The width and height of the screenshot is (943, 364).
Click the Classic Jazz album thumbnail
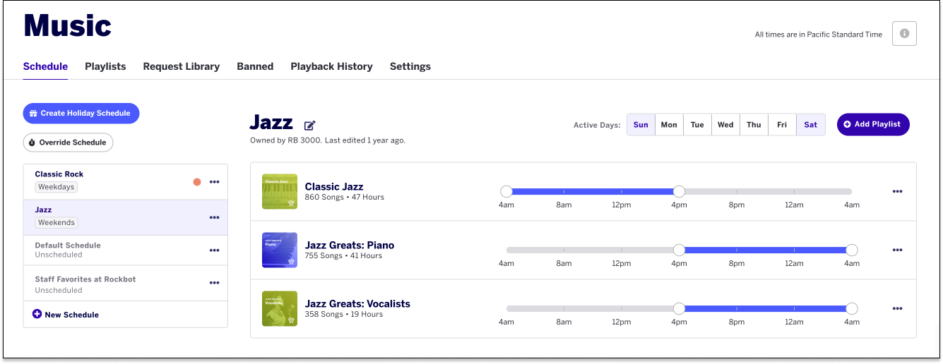point(279,191)
